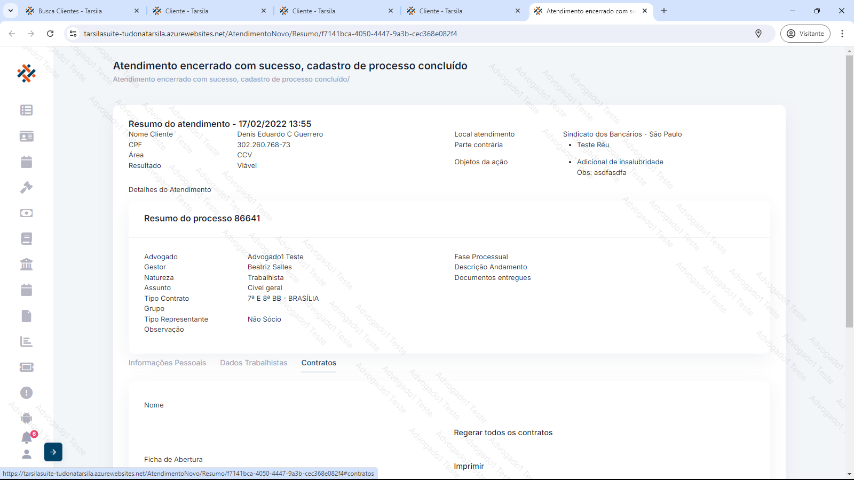The image size is (854, 480).
Task: Click the Android robot icon
Action: click(26, 418)
